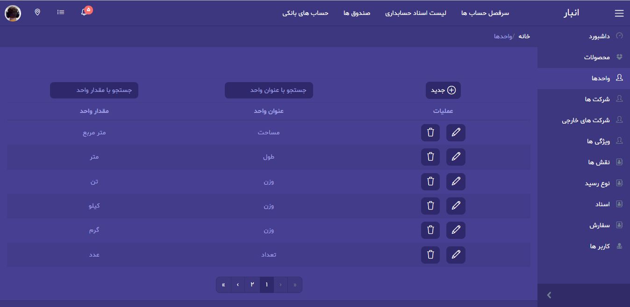This screenshot has height=307, width=630.
Task: Click the عملیات column header
Action: 443,111
